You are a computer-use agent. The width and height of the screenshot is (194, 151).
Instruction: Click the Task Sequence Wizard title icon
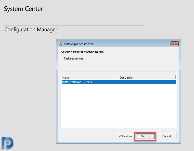tap(60, 44)
